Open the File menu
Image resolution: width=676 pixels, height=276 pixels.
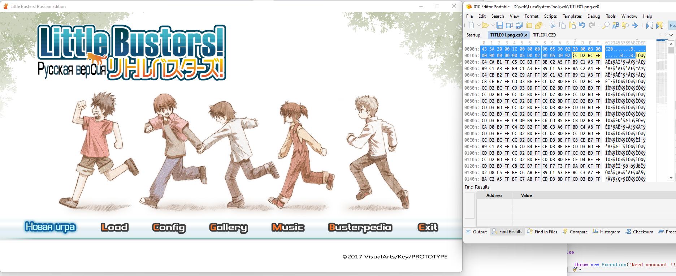[469, 16]
